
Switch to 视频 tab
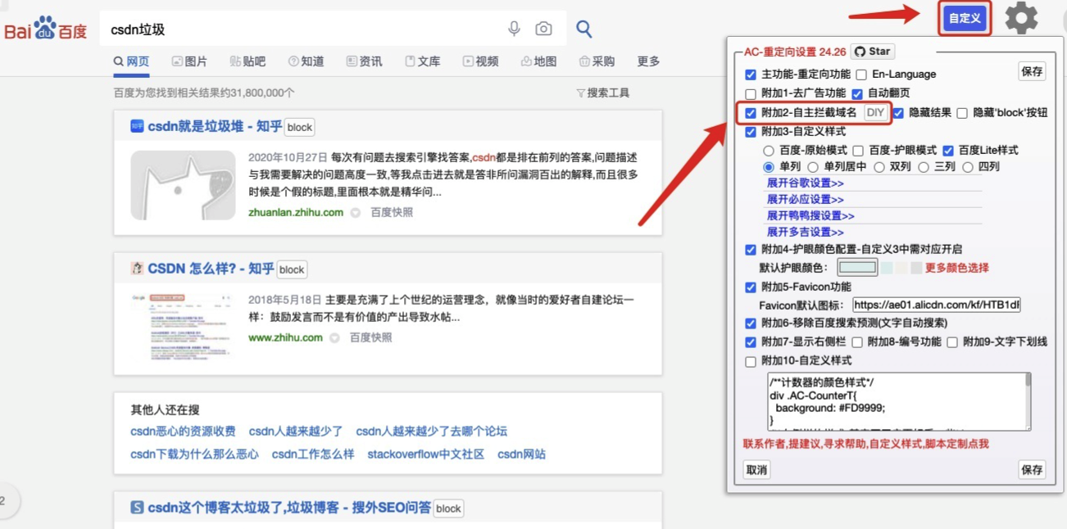(480, 61)
